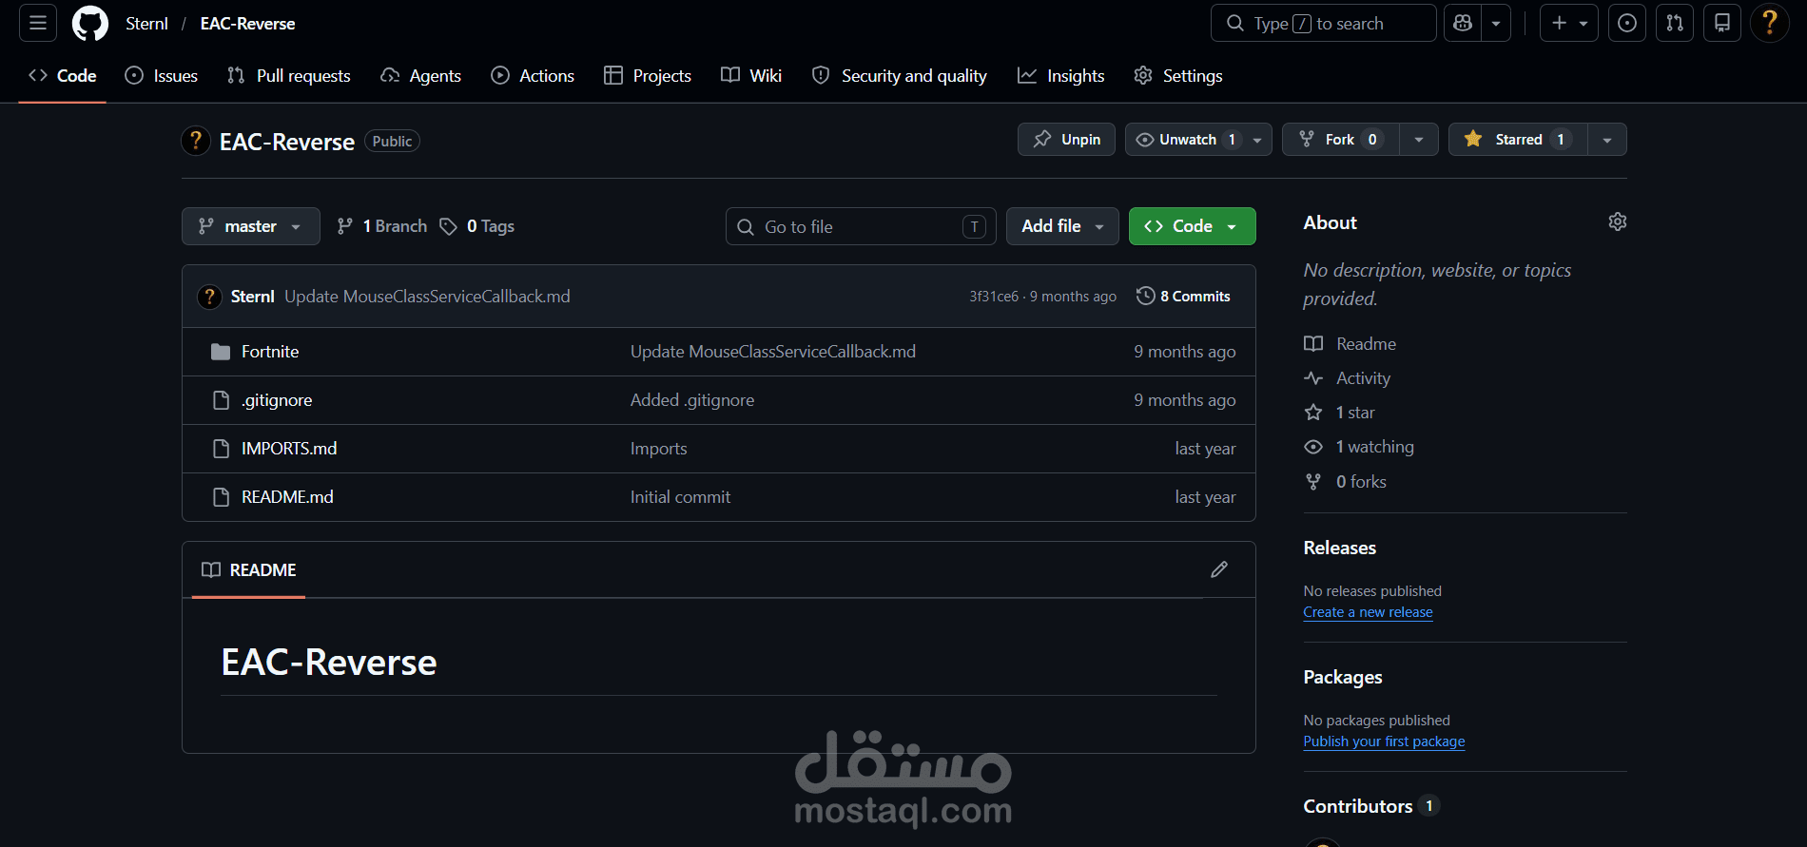Open the Pull requests shortcut icon in header
1807x847 pixels.
pos(1675,23)
